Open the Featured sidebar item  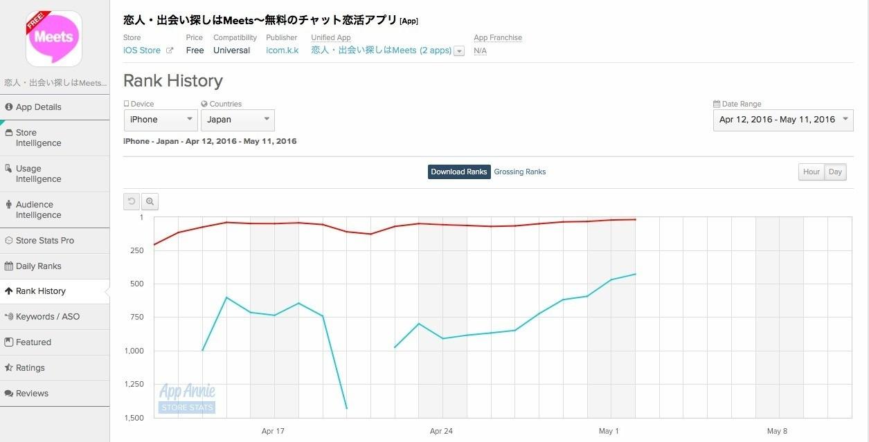[x=55, y=342]
